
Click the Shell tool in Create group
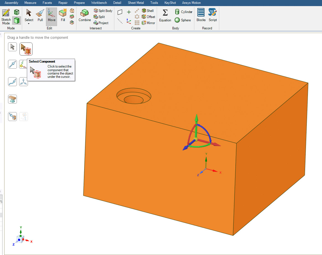point(148,11)
